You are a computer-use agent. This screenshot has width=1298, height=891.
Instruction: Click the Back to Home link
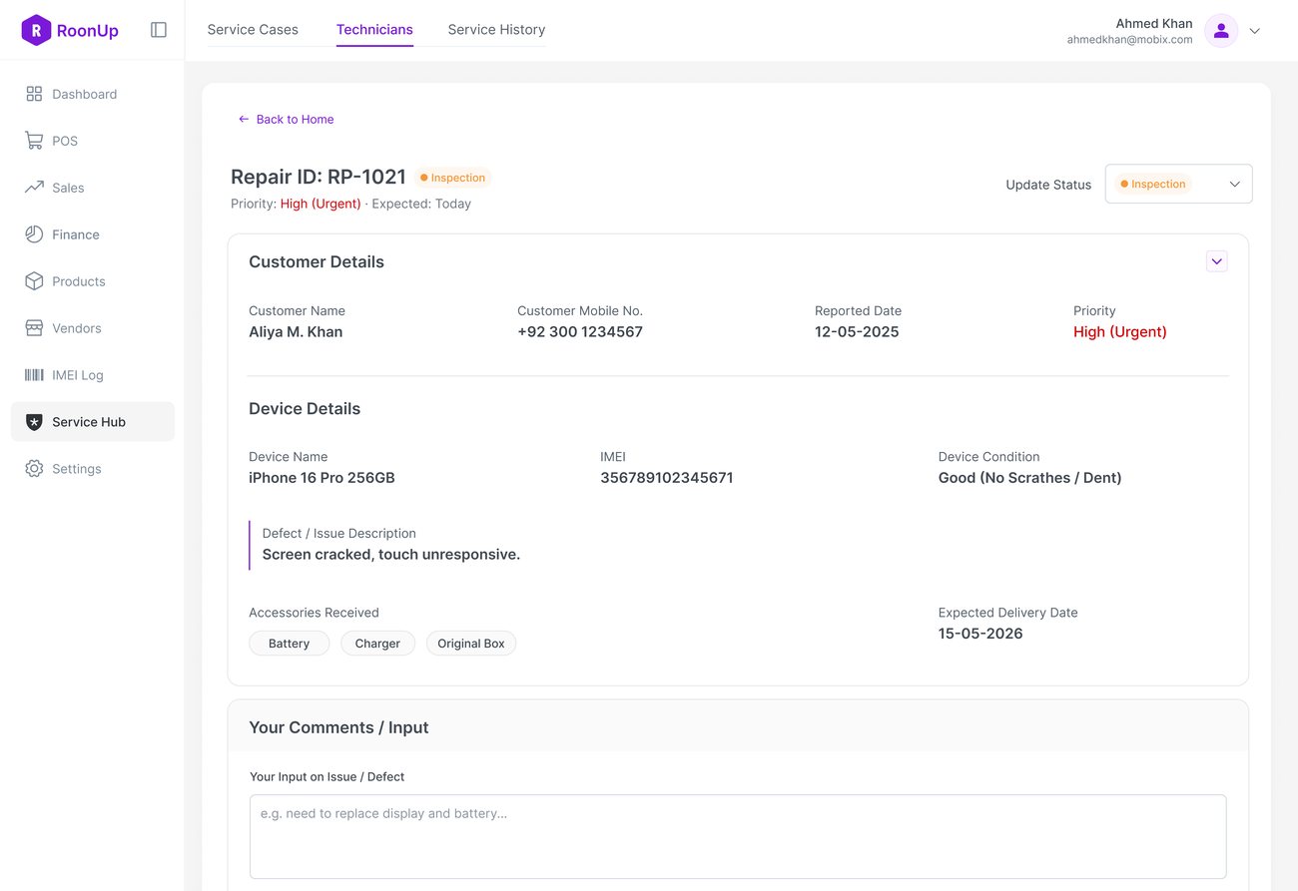pos(286,119)
